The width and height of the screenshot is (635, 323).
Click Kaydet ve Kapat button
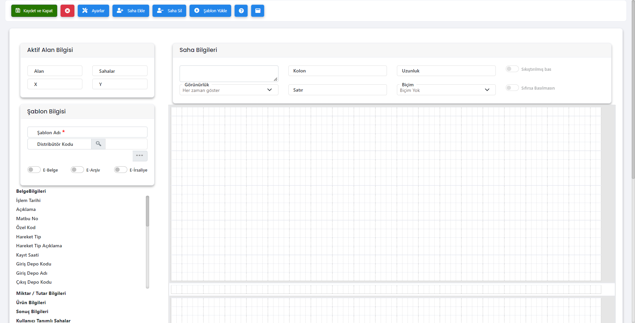(x=34, y=11)
